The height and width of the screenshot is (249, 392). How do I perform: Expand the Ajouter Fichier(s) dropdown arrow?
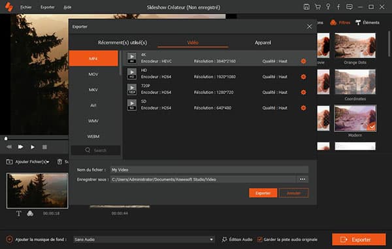48,162
